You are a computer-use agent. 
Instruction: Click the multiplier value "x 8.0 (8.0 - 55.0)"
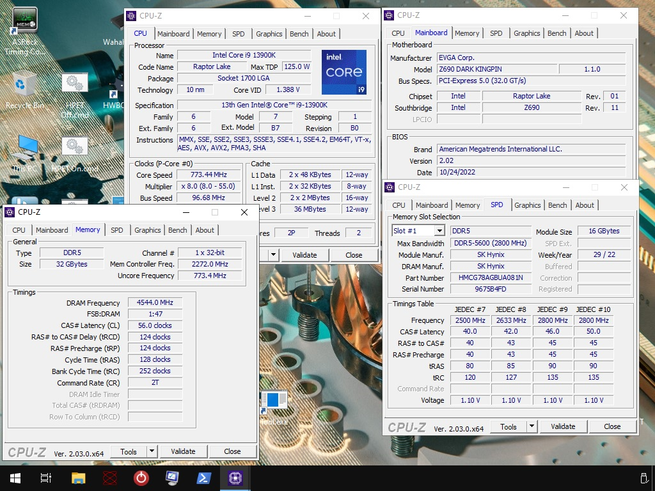pos(209,186)
